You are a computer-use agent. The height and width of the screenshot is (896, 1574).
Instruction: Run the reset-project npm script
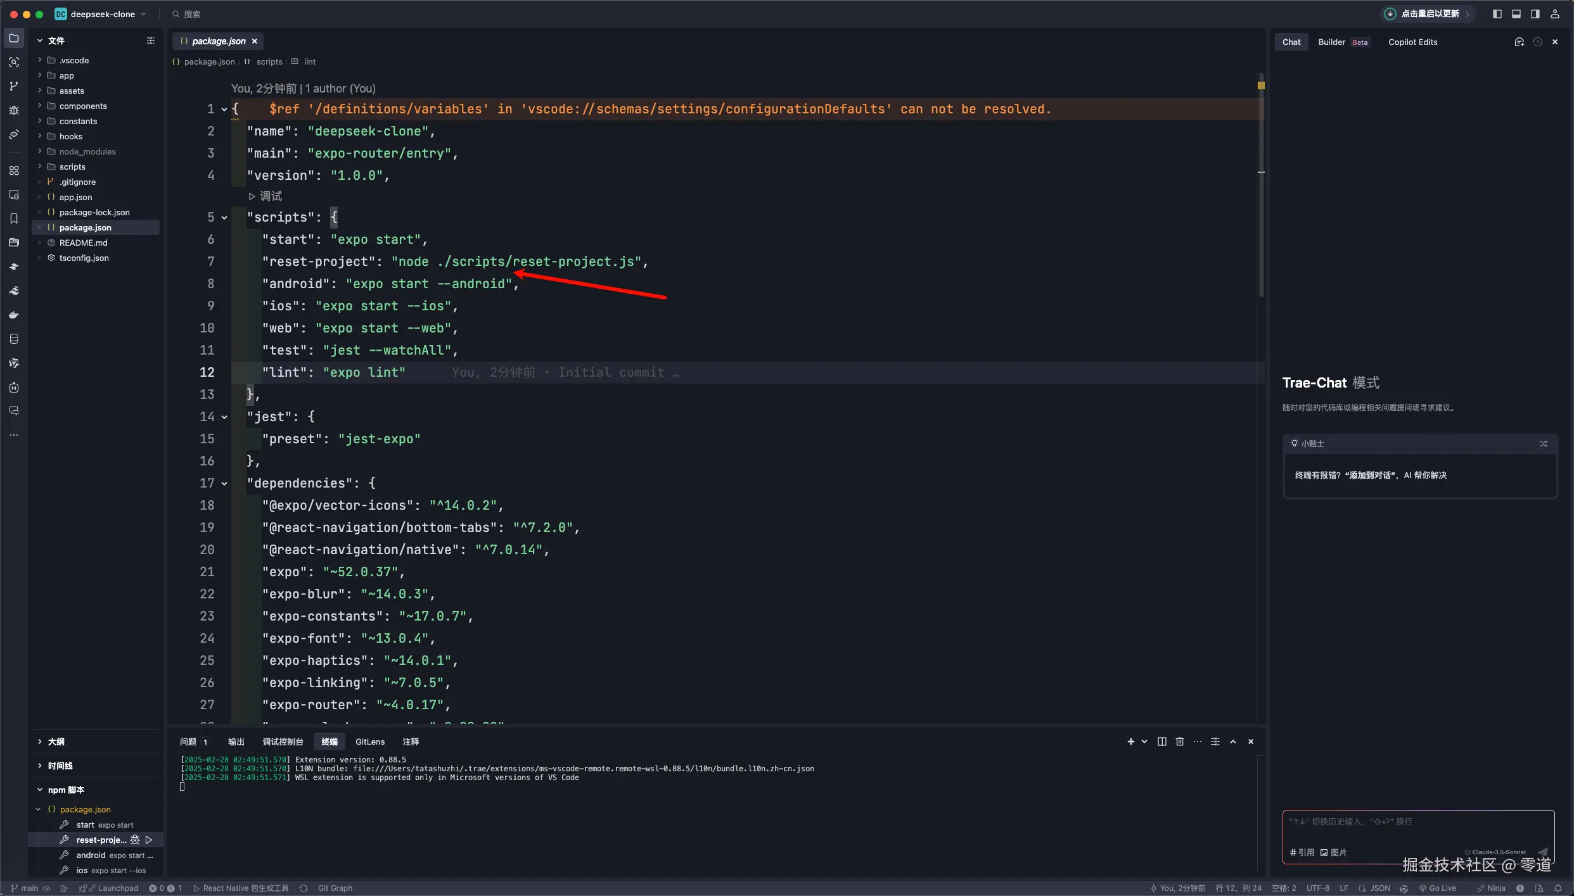click(149, 840)
